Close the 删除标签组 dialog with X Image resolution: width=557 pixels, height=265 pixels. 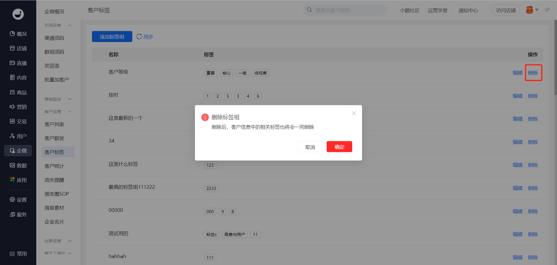click(x=354, y=113)
